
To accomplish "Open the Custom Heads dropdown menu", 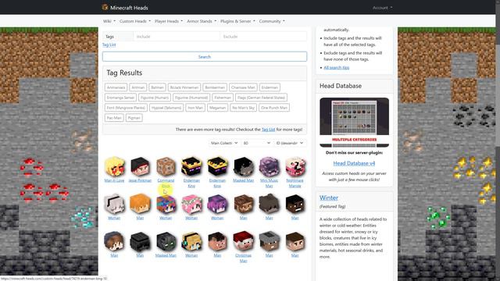I will (x=135, y=21).
